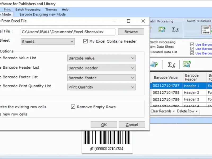The height and width of the screenshot is (159, 212).
Task: Click the sigma fx icon above the data grid
Action: coord(171,65)
